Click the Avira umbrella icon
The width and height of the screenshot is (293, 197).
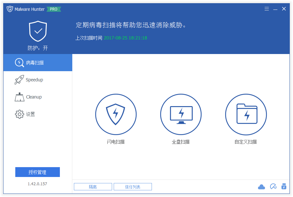(x=273, y=187)
